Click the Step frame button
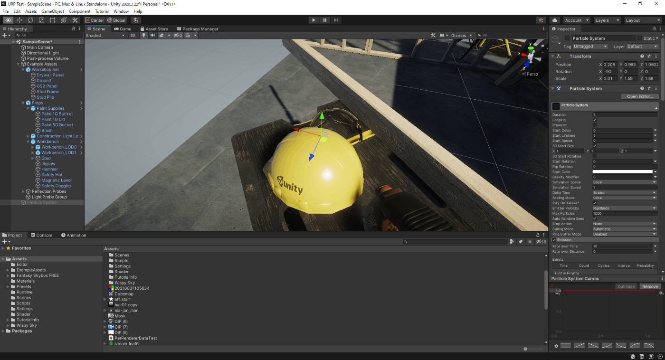The image size is (665, 360). [x=336, y=20]
